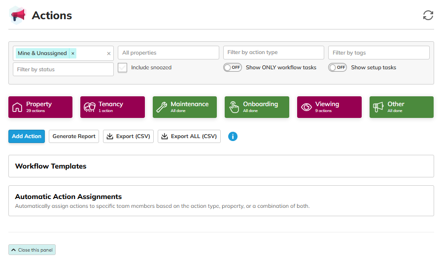443x257 pixels.
Task: Check the Include snoozed checkbox
Action: tap(122, 68)
